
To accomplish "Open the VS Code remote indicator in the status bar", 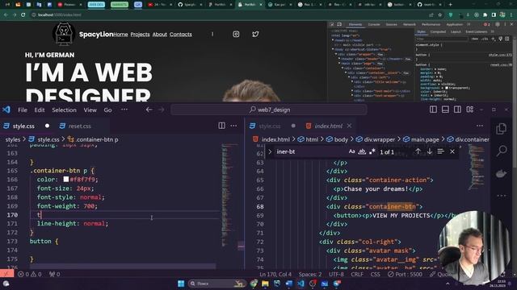I will 6,274.
